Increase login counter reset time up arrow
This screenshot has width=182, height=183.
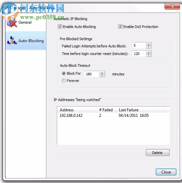(148, 52)
